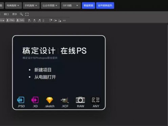The width and height of the screenshot is (168, 126).
Task: Expand the 公众号首图 dropdown
Action: (50, 5)
